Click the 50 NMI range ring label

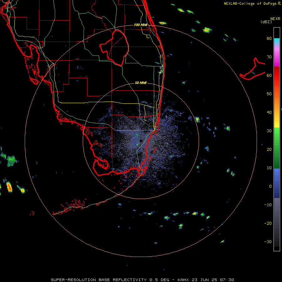point(141,83)
